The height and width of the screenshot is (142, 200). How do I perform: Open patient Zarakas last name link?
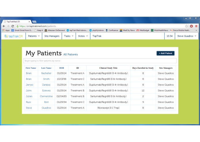coord(46,85)
